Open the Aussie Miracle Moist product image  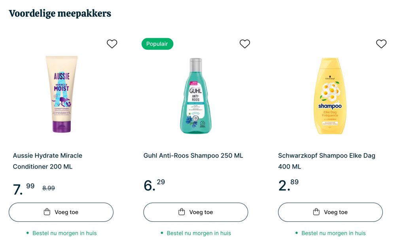click(62, 94)
